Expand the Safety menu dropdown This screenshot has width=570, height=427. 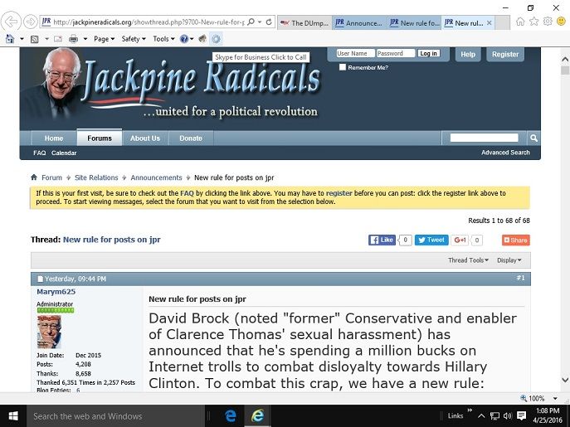pos(134,39)
